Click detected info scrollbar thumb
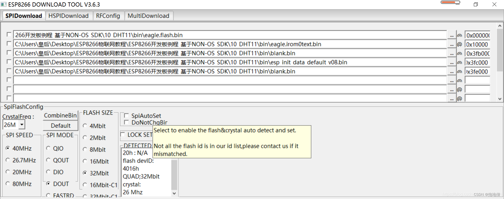 [x=174, y=175]
